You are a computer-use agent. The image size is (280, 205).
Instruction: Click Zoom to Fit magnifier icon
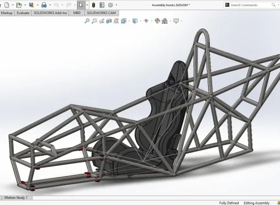click(87, 21)
